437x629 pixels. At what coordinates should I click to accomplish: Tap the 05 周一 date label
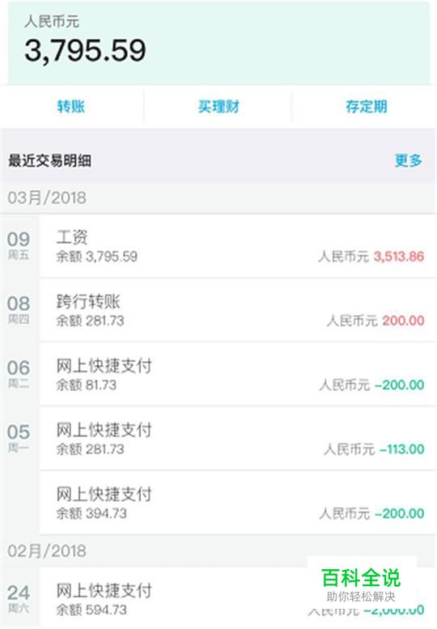(19, 438)
